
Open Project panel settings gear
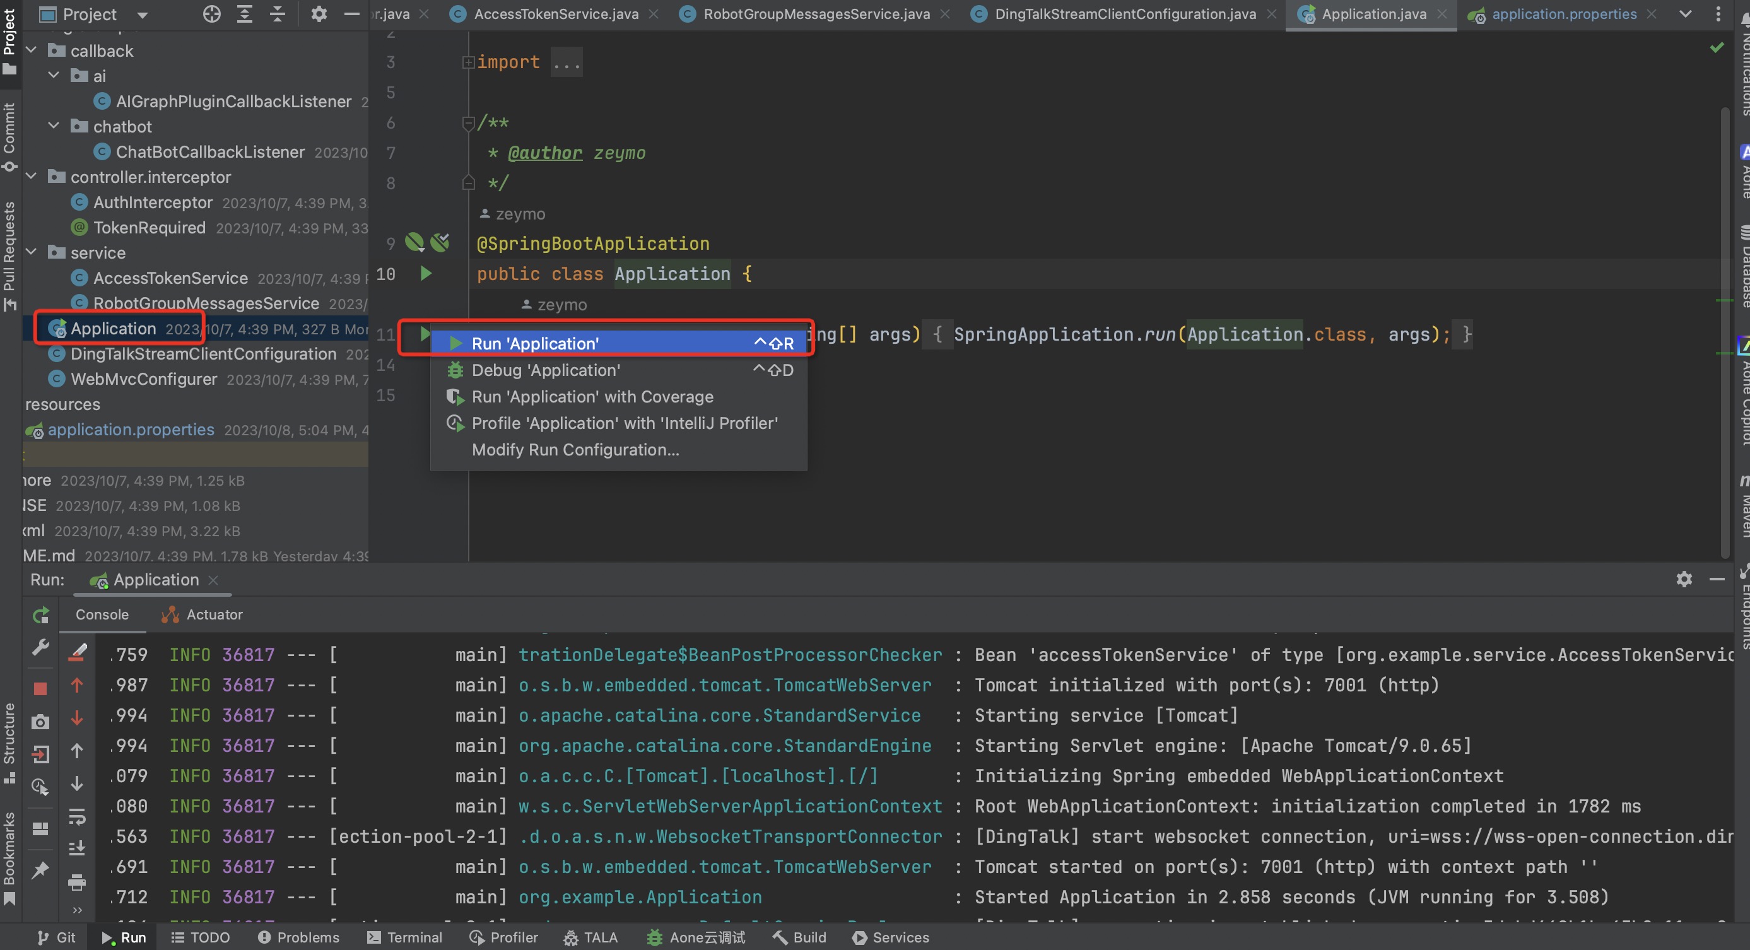pos(319,14)
